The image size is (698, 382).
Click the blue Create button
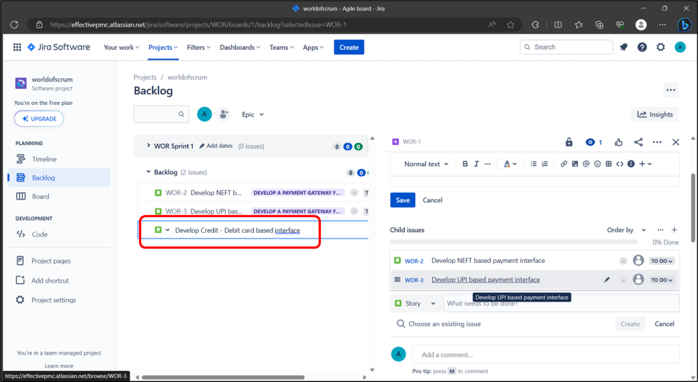click(x=349, y=47)
